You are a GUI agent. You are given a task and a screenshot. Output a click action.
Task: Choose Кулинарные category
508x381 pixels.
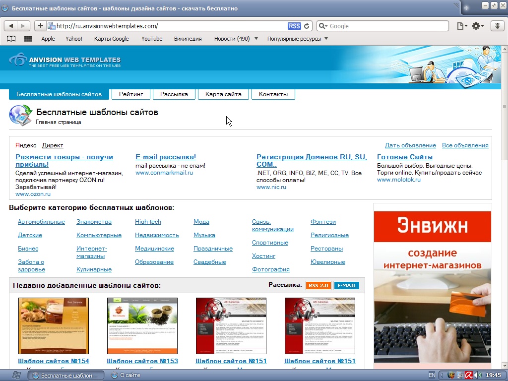(x=94, y=269)
